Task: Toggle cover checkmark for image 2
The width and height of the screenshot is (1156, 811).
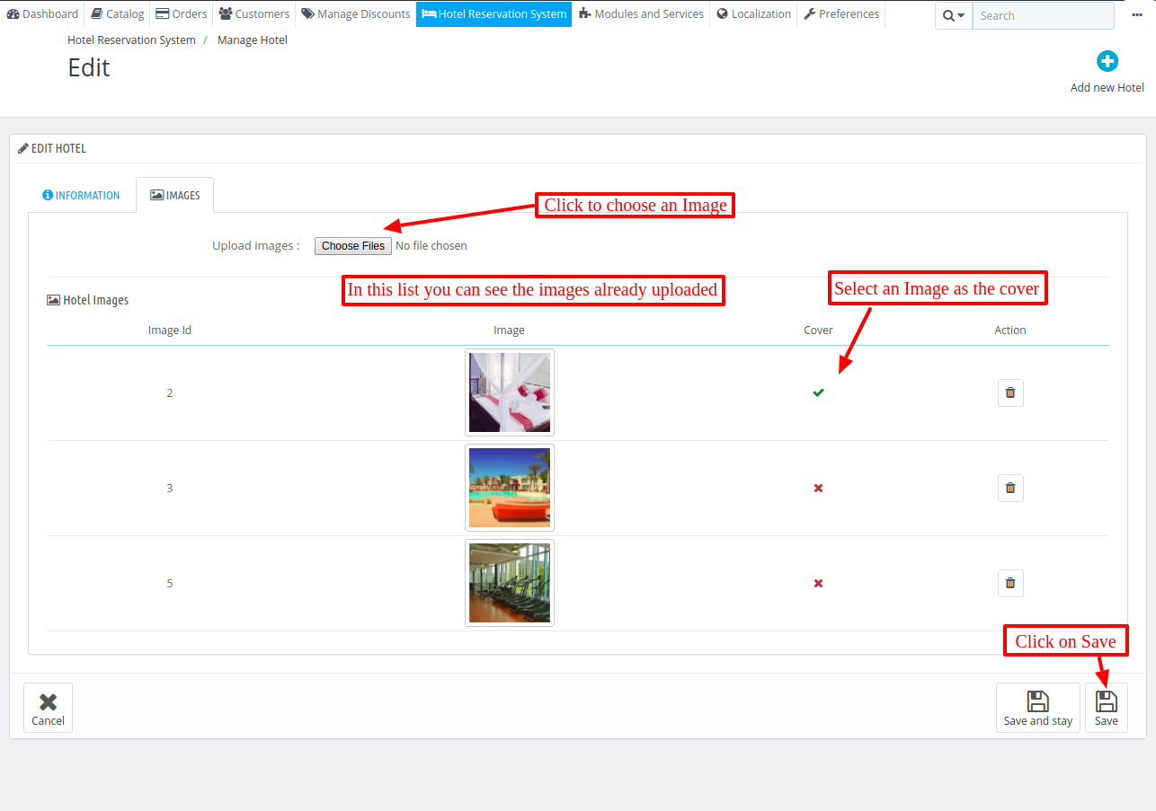Action: [818, 392]
